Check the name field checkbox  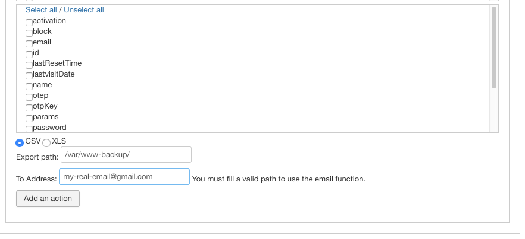click(29, 86)
